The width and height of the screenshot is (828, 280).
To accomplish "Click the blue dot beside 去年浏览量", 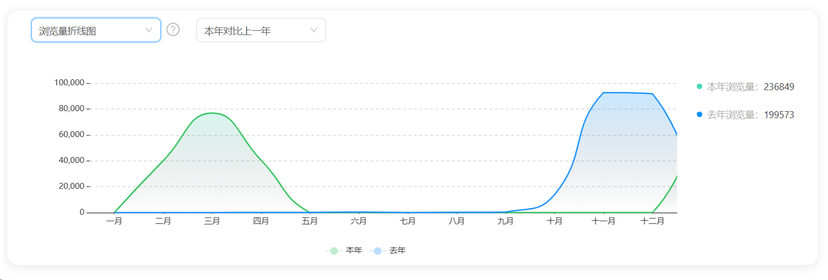I will click(700, 114).
